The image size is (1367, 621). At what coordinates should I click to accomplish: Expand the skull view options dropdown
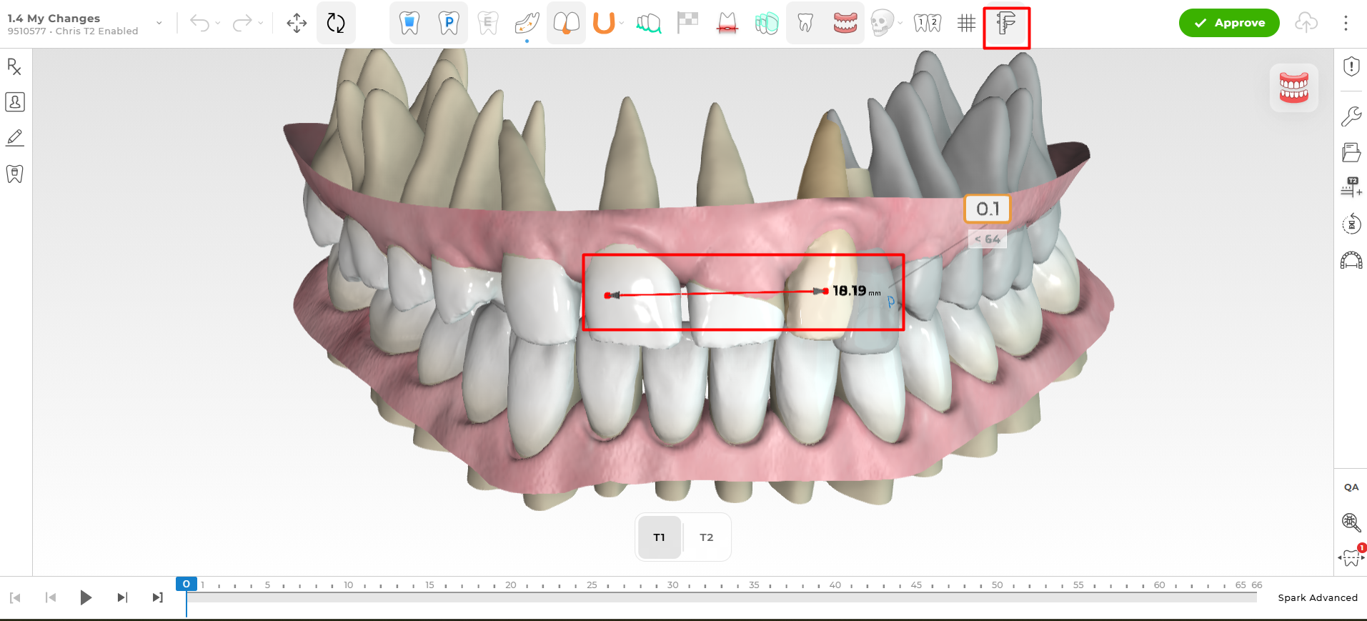[900, 24]
